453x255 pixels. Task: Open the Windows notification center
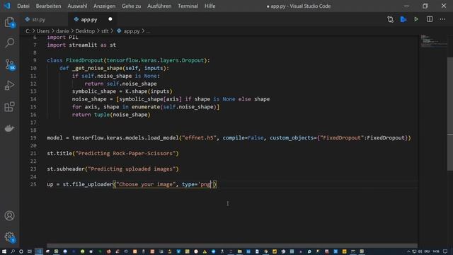445,251
